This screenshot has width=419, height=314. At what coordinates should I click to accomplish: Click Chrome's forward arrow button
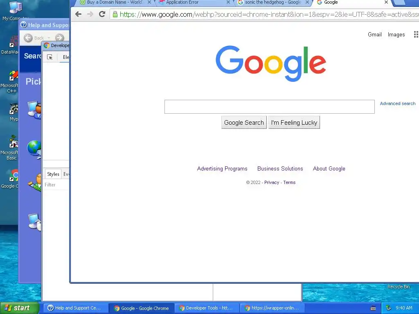pyautogui.click(x=90, y=14)
